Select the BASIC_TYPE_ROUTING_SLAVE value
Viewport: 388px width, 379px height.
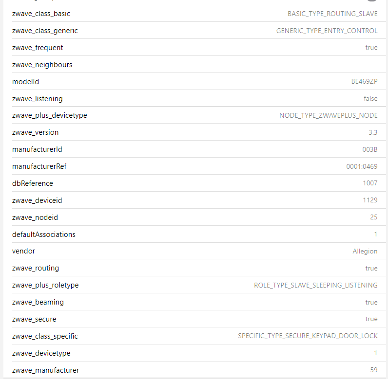click(x=332, y=14)
